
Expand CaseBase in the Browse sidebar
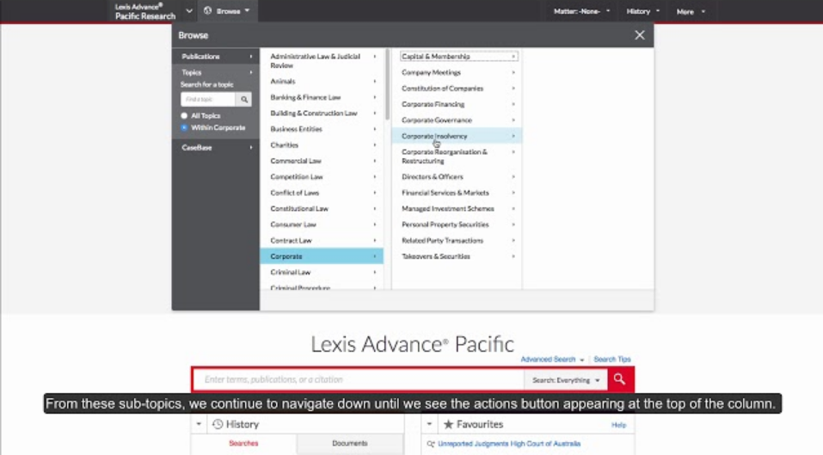[216, 147]
